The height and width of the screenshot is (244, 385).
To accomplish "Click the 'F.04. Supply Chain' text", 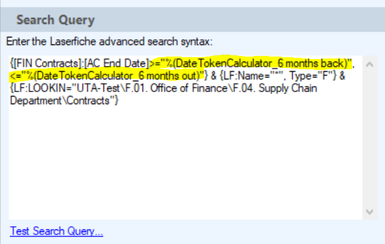I will tap(274, 88).
